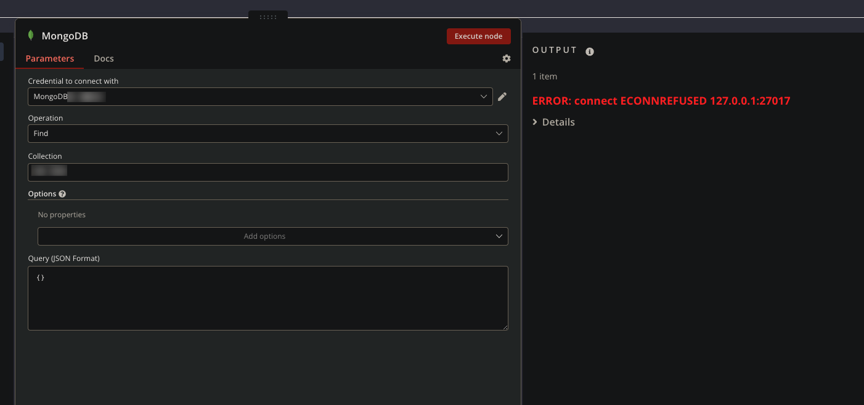Click the MongoDB node title

(x=65, y=36)
